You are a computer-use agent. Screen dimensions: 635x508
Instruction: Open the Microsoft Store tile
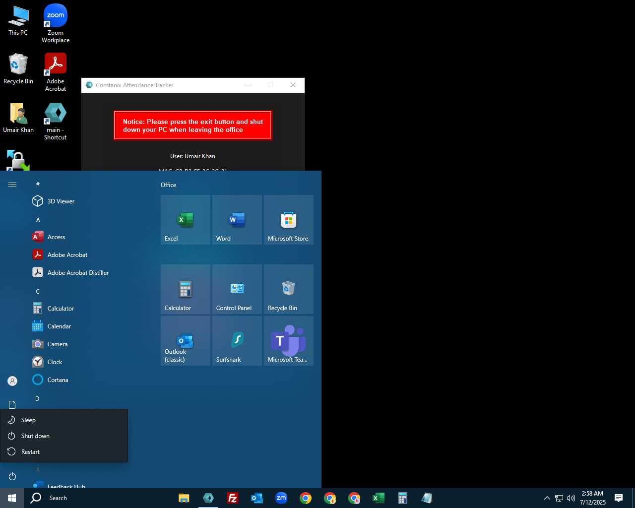click(x=289, y=220)
